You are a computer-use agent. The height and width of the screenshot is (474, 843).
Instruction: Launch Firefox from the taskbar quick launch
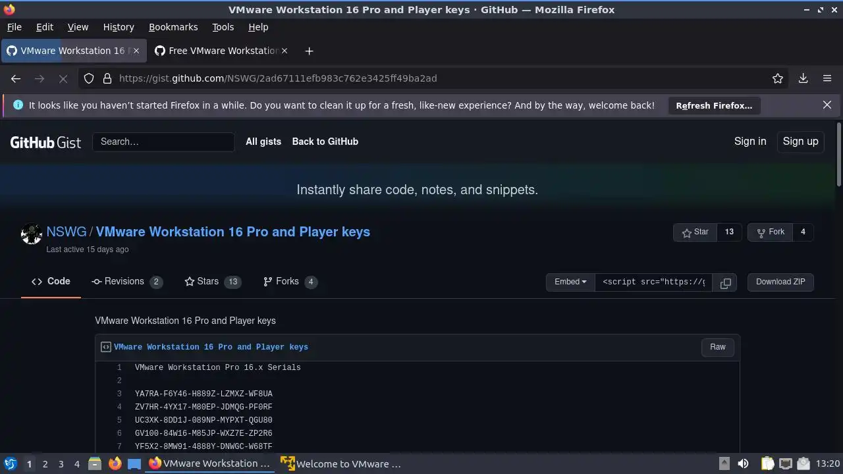click(115, 464)
